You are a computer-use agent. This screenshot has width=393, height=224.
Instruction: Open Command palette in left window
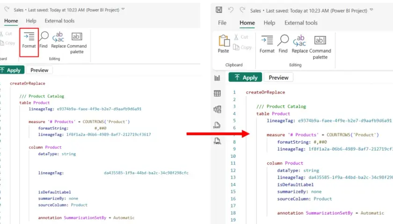tap(77, 36)
